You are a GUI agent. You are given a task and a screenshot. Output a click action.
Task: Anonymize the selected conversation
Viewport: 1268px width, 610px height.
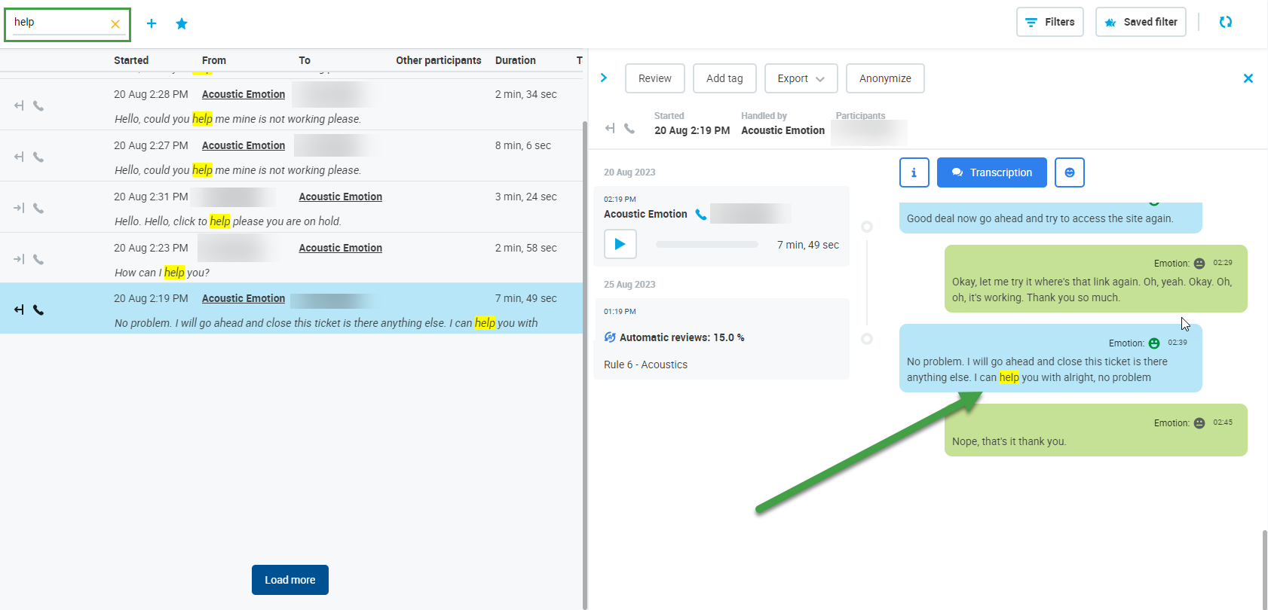pos(884,78)
